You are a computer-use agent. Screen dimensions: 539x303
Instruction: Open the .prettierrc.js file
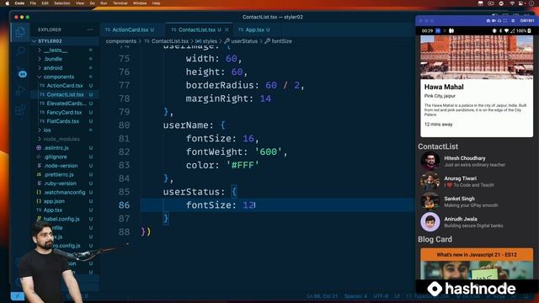(58, 174)
